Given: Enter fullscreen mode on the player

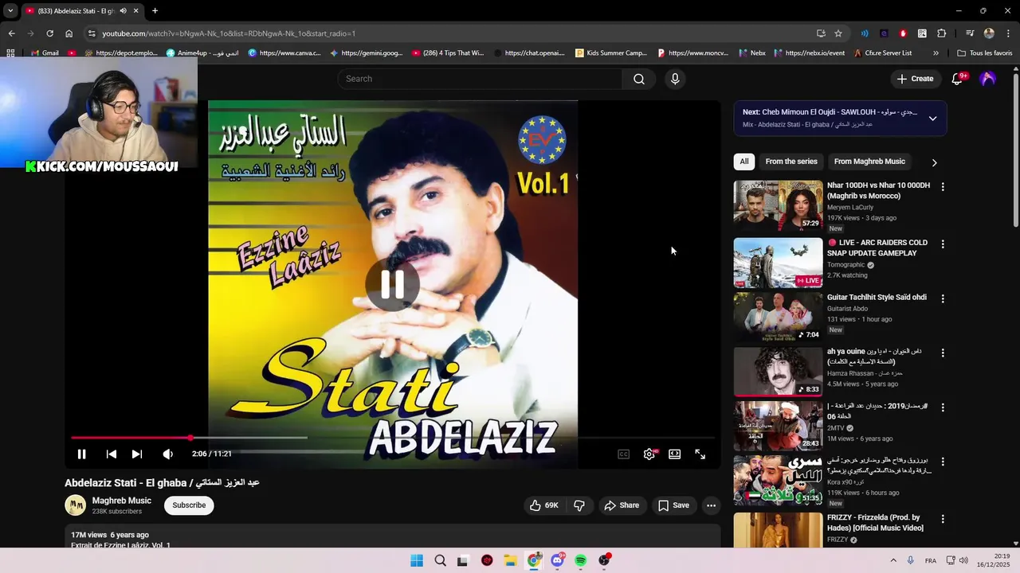Looking at the screenshot, I should [x=700, y=454].
